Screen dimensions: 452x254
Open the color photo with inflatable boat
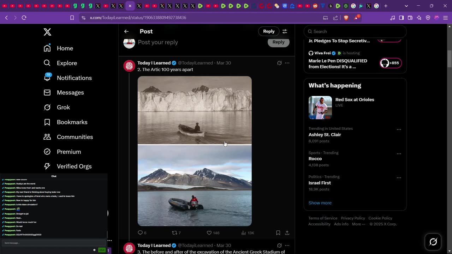tap(195, 186)
